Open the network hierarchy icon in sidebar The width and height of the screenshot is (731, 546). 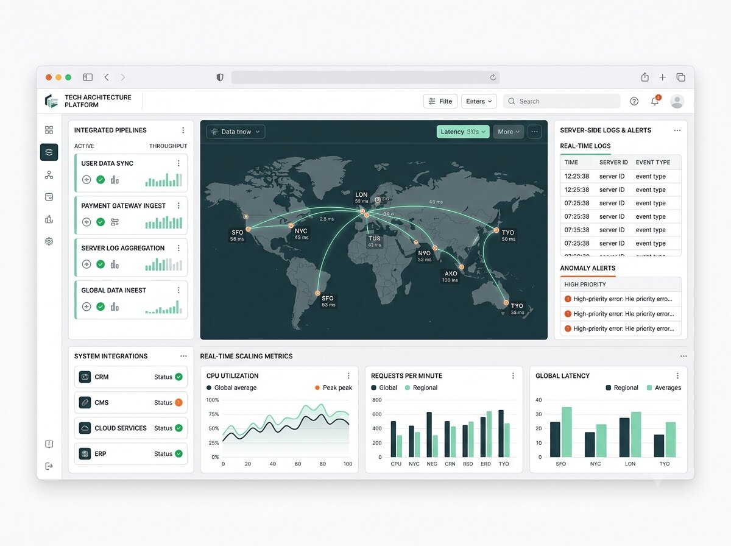(x=49, y=175)
